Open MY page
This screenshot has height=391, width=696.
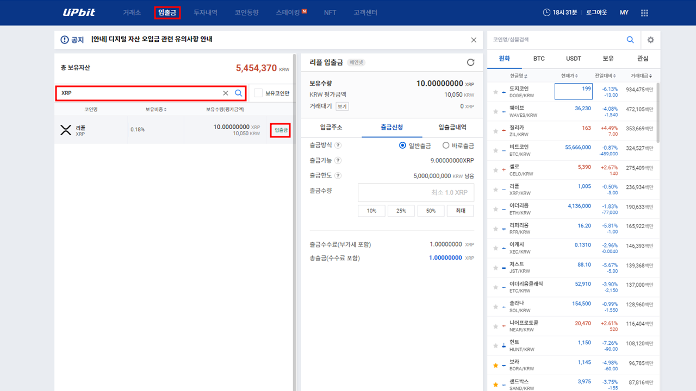pyautogui.click(x=624, y=12)
